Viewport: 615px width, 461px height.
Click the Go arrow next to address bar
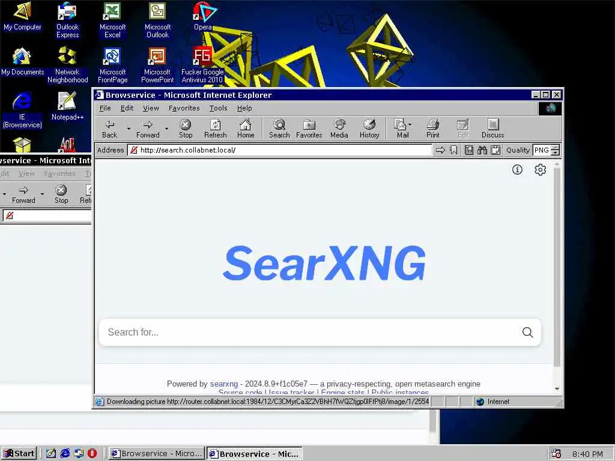coord(440,150)
